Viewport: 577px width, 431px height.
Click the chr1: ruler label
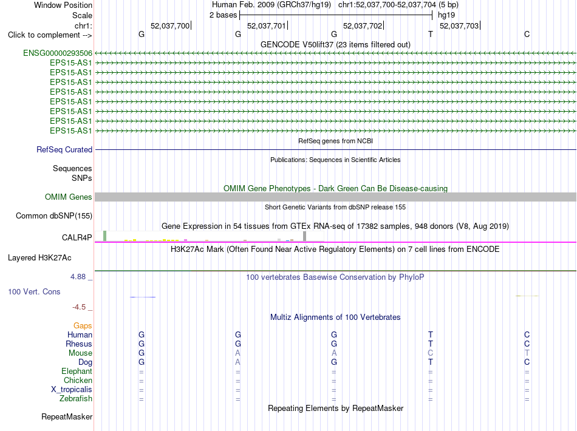point(83,25)
